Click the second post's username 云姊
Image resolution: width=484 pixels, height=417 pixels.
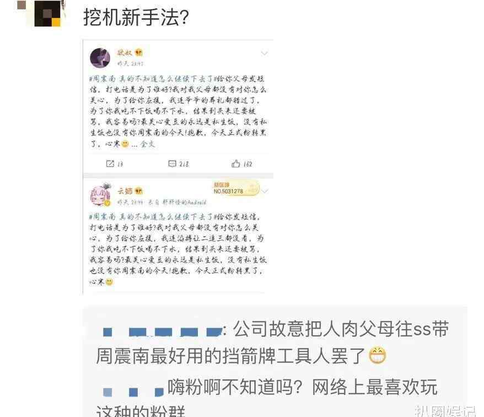125,191
